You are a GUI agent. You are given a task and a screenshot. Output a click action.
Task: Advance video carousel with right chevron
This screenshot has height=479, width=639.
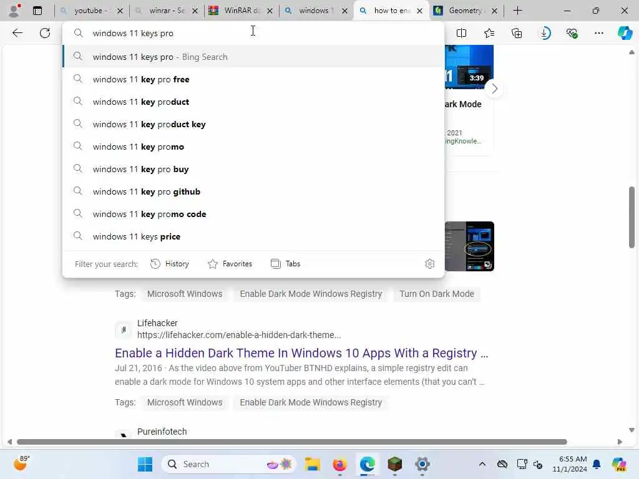pos(494,89)
